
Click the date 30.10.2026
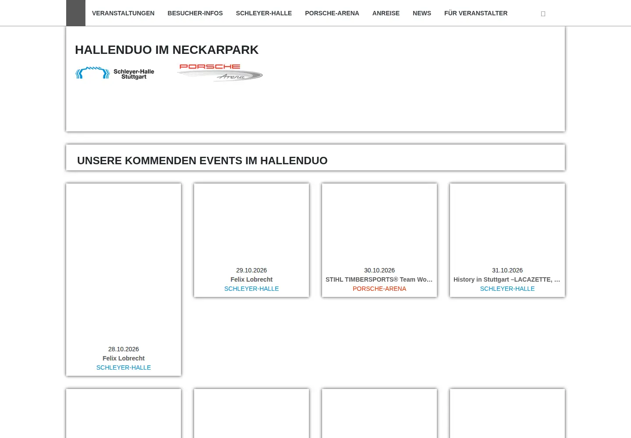tap(379, 270)
